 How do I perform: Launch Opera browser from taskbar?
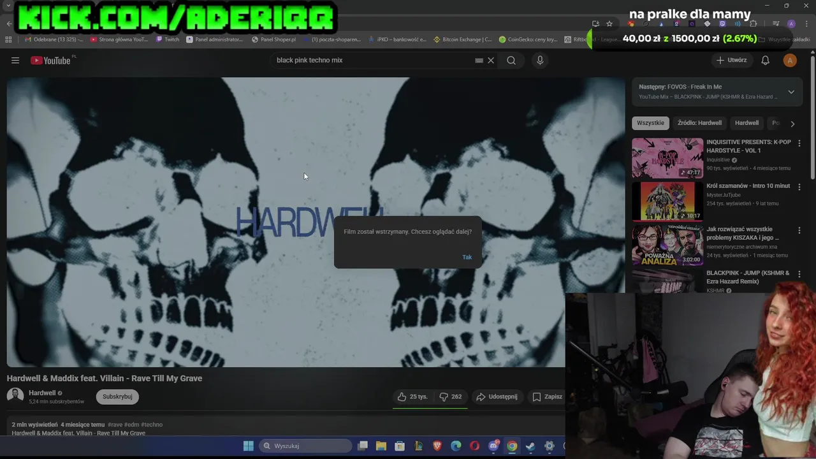tap(474, 446)
